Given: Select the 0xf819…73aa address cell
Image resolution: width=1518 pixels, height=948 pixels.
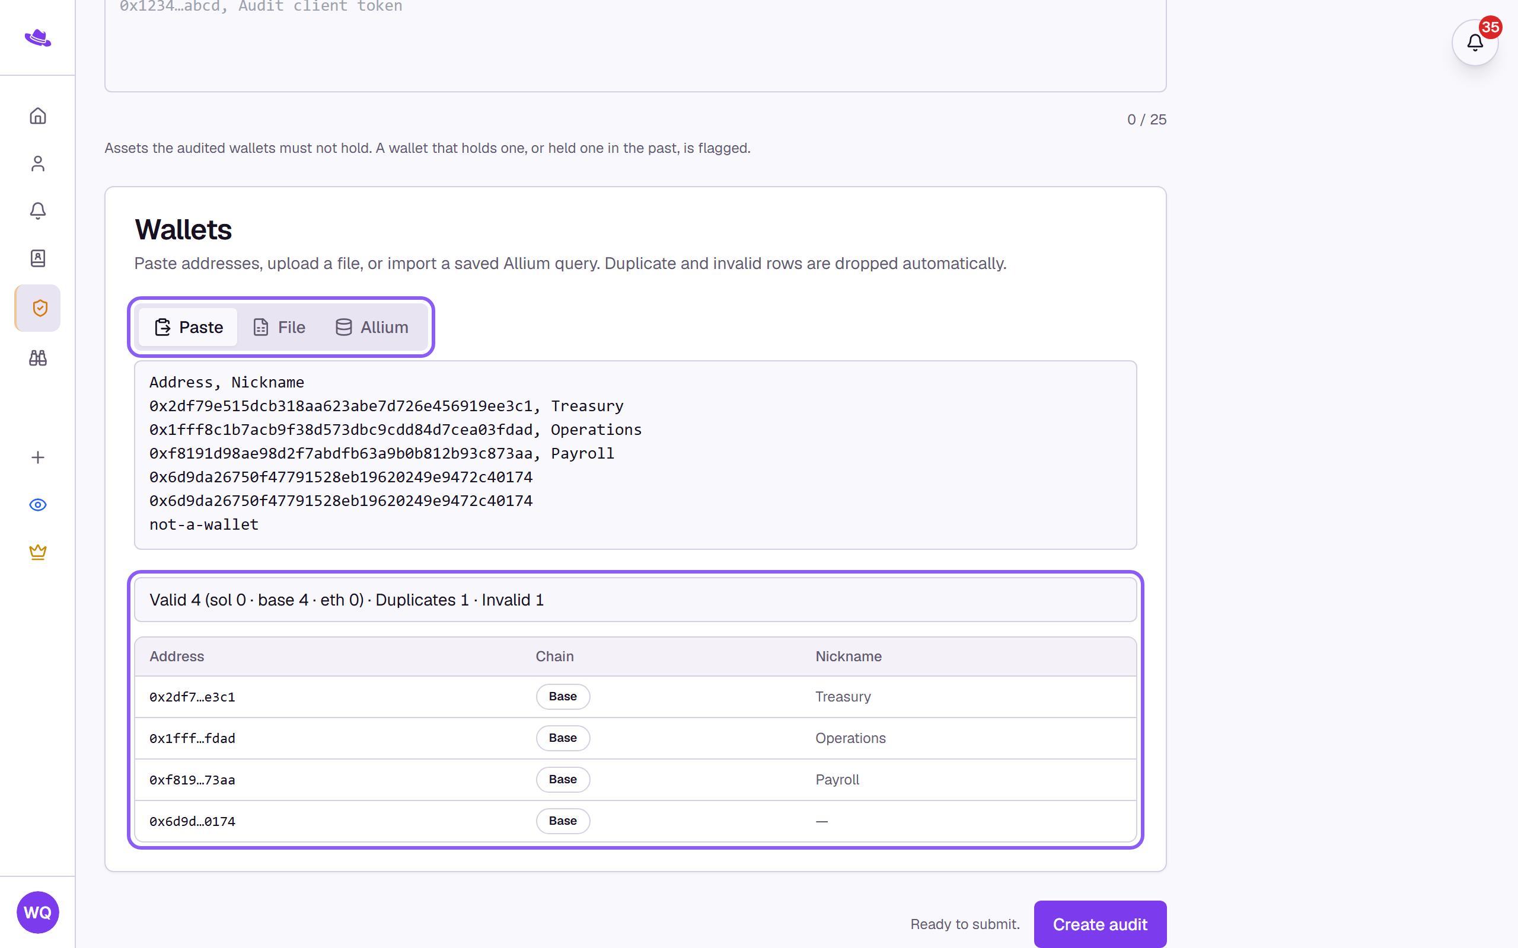Looking at the screenshot, I should (192, 779).
